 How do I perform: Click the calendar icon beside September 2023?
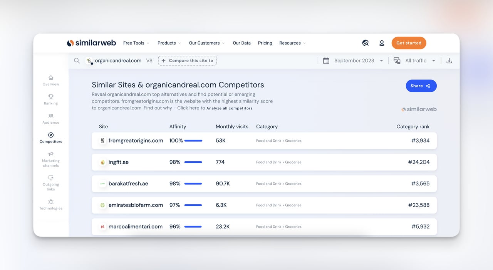click(326, 61)
